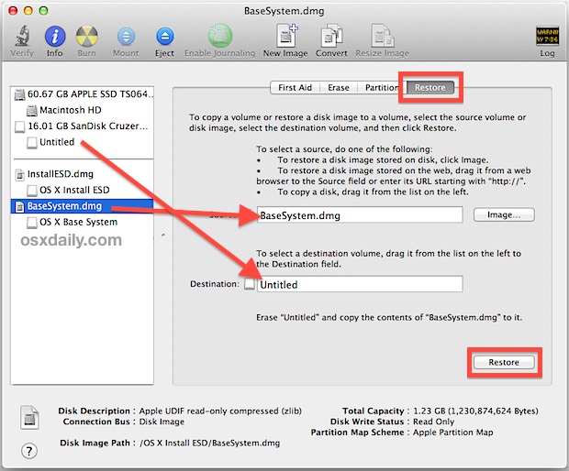Screen dimensions: 569x471
Task: Close the window with red button
Action: (13, 10)
